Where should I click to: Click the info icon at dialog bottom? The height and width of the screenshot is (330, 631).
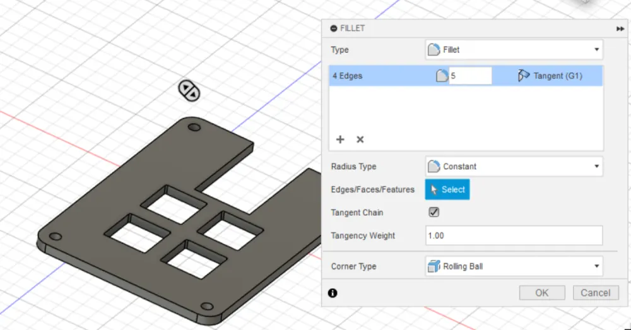pos(333,293)
